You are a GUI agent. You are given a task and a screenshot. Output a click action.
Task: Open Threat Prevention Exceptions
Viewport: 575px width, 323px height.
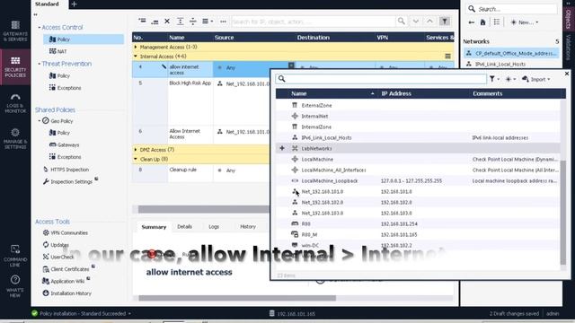tap(66, 88)
